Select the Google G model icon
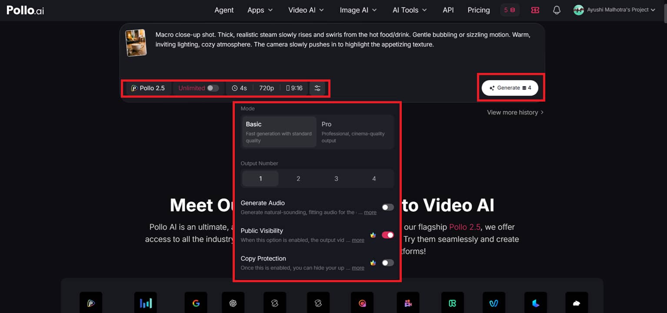667x313 pixels. click(x=196, y=303)
